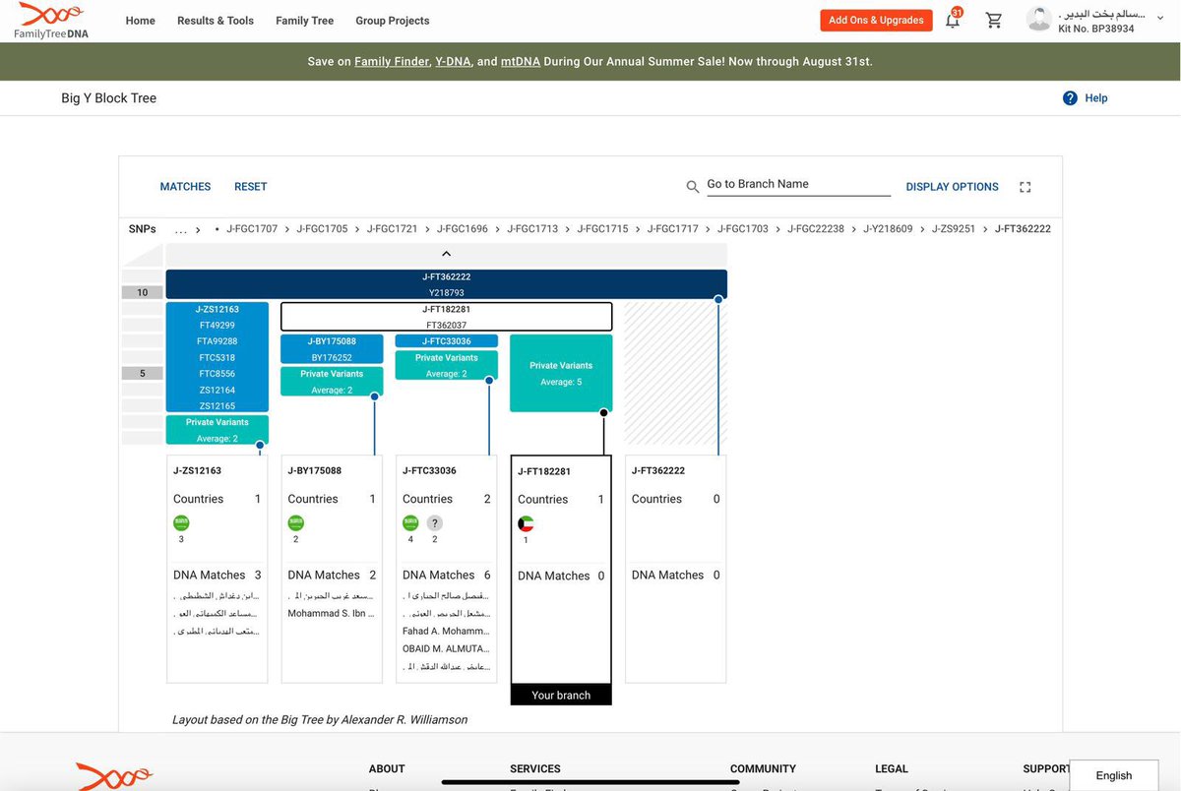Click the FamilyTreeDNA logo in header
This screenshot has height=791, width=1181.
pyautogui.click(x=50, y=20)
